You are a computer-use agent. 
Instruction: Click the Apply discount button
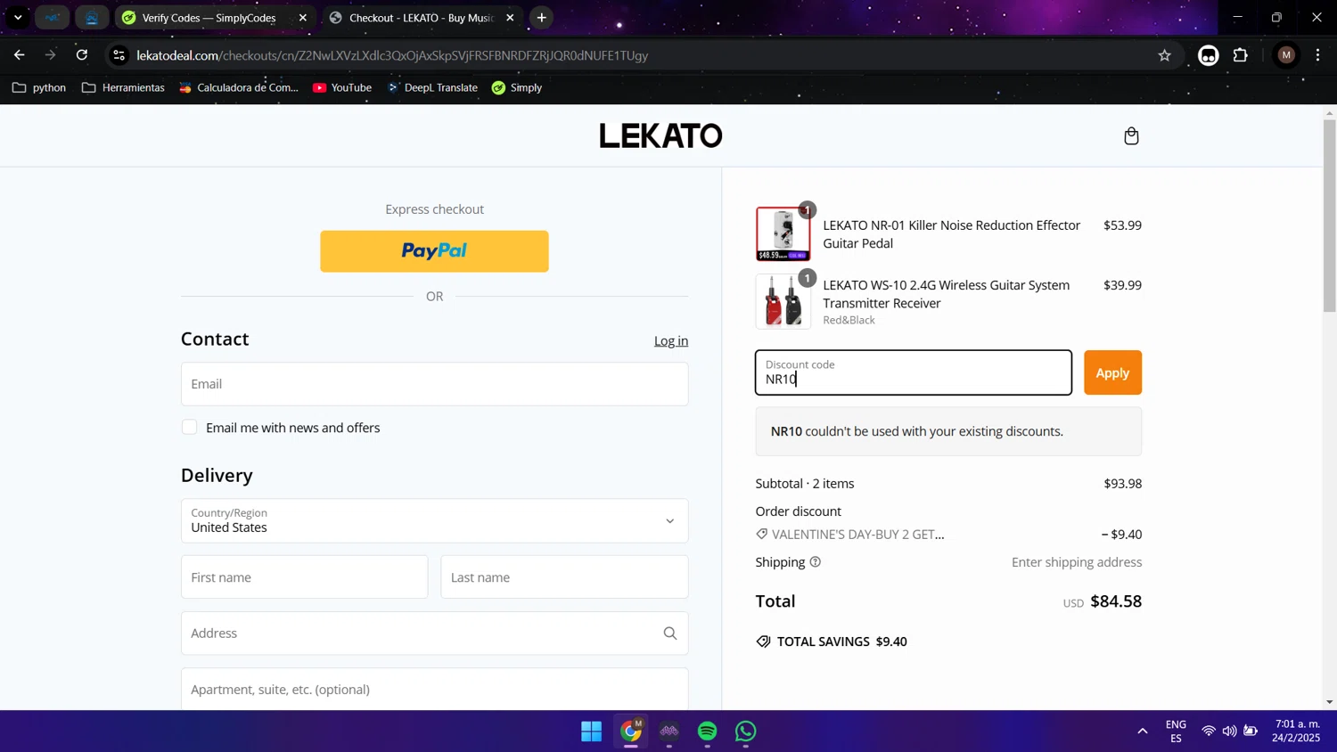pos(1112,373)
